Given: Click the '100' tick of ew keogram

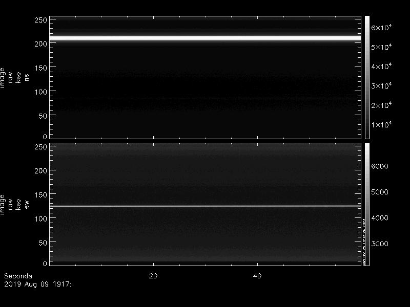Looking at the screenshot, I should tap(41, 219).
